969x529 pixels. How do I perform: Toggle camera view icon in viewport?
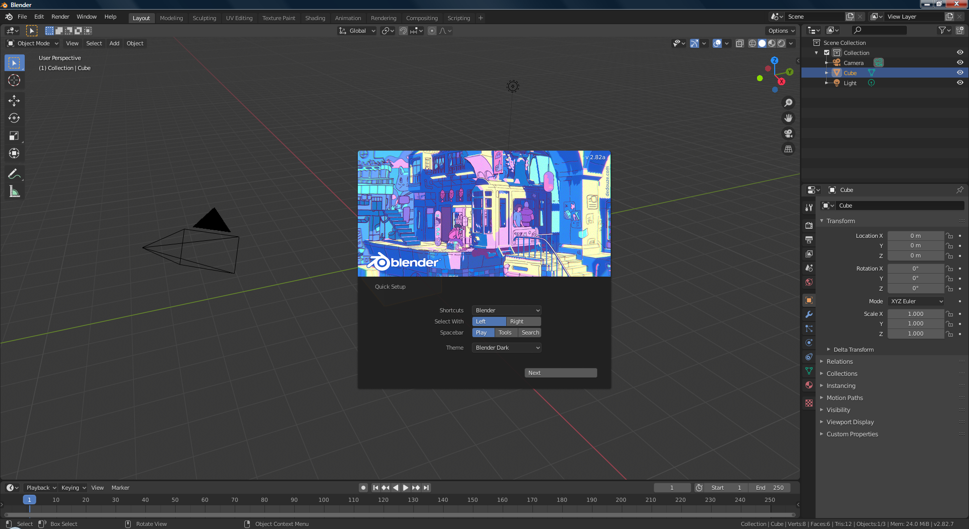(788, 134)
